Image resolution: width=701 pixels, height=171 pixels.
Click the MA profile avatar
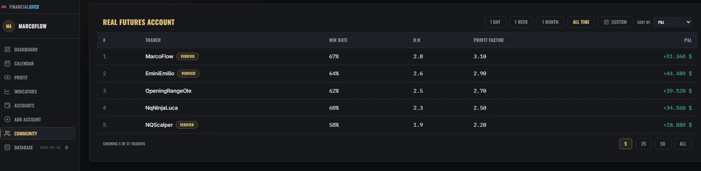tap(9, 26)
